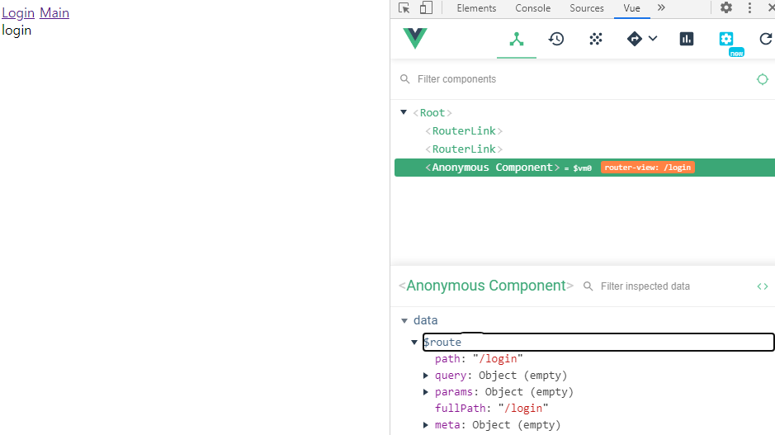Open component in editor code icon
775x435 pixels.
click(x=763, y=286)
